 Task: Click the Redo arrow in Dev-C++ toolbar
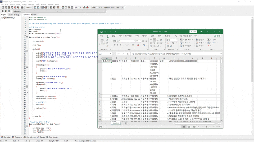[30, 7]
